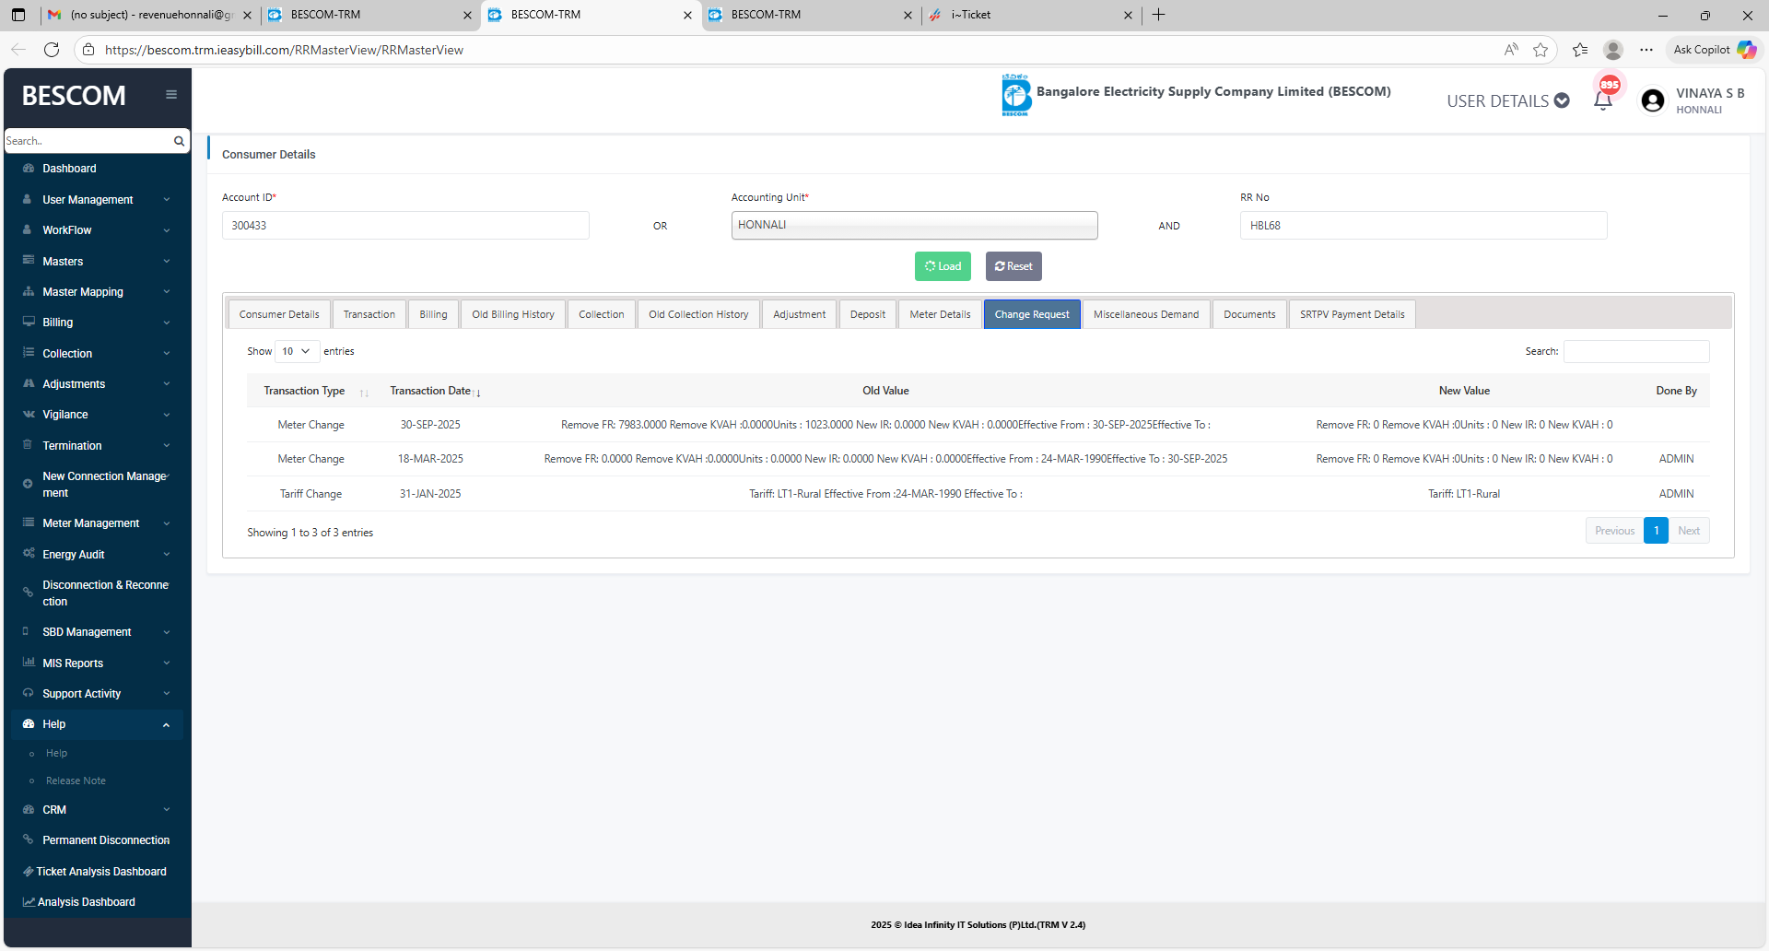The image size is (1769, 951).
Task: Go back in browser history
Action: click(x=18, y=50)
